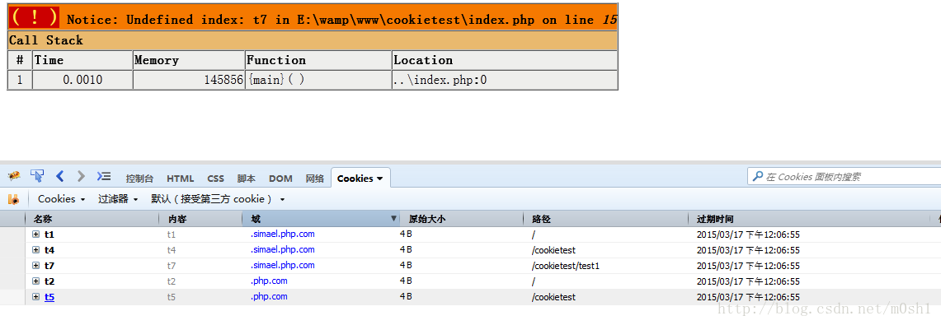
Task: Open the Cookies toolbar dropdown menu
Action: [x=61, y=199]
